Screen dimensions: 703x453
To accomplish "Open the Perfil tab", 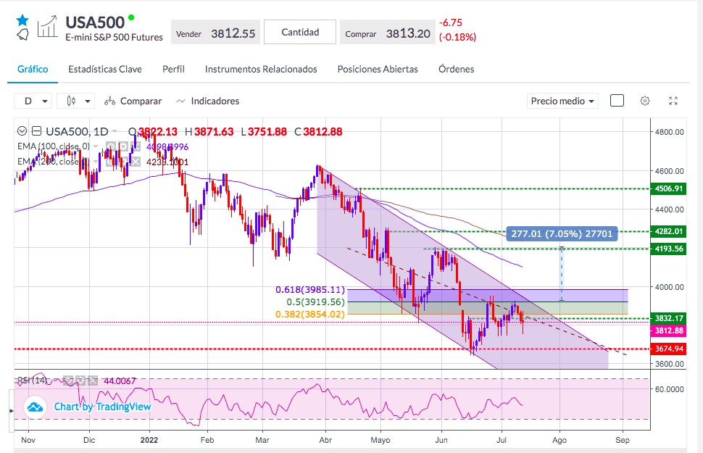I will [x=173, y=69].
